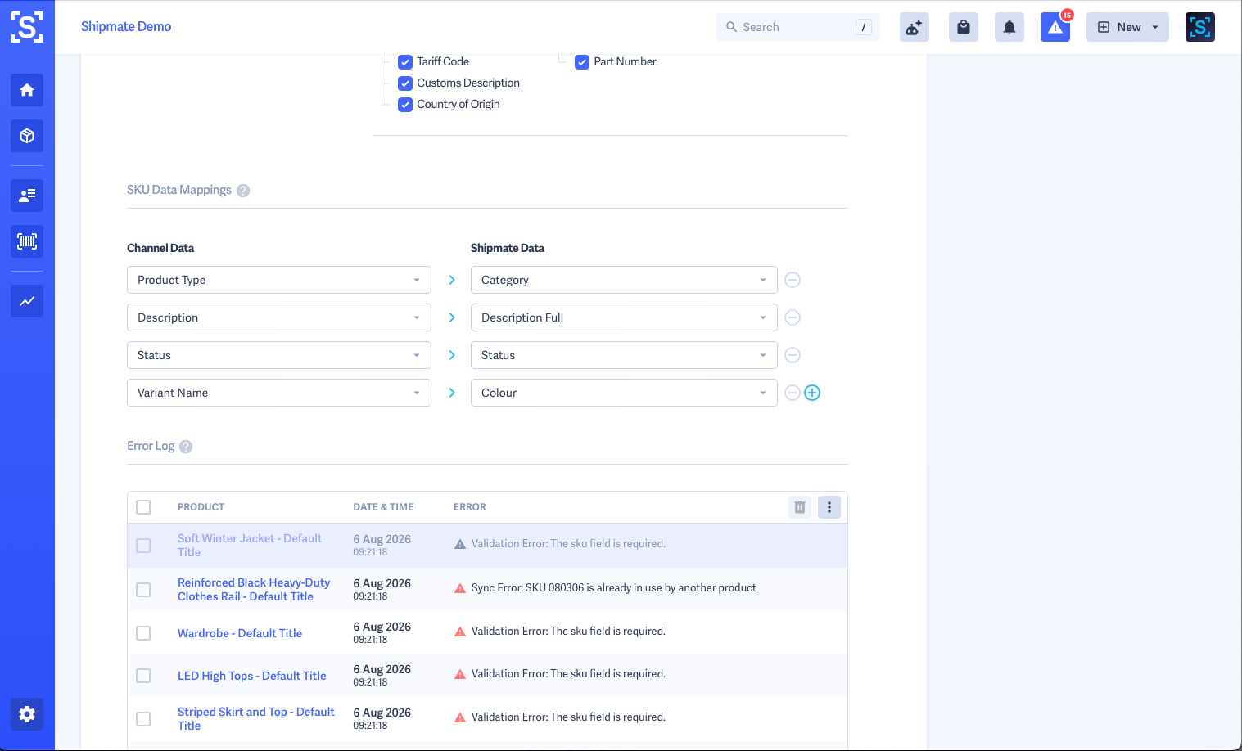This screenshot has height=751, width=1242.
Task: Open the Variant Name channel dropdown
Action: (x=279, y=393)
